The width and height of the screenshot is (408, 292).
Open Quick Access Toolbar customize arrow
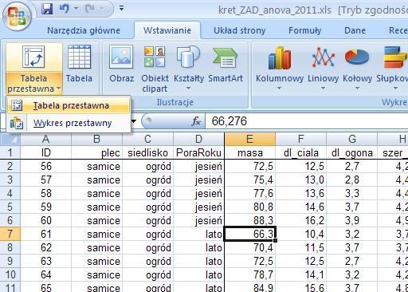click(121, 9)
